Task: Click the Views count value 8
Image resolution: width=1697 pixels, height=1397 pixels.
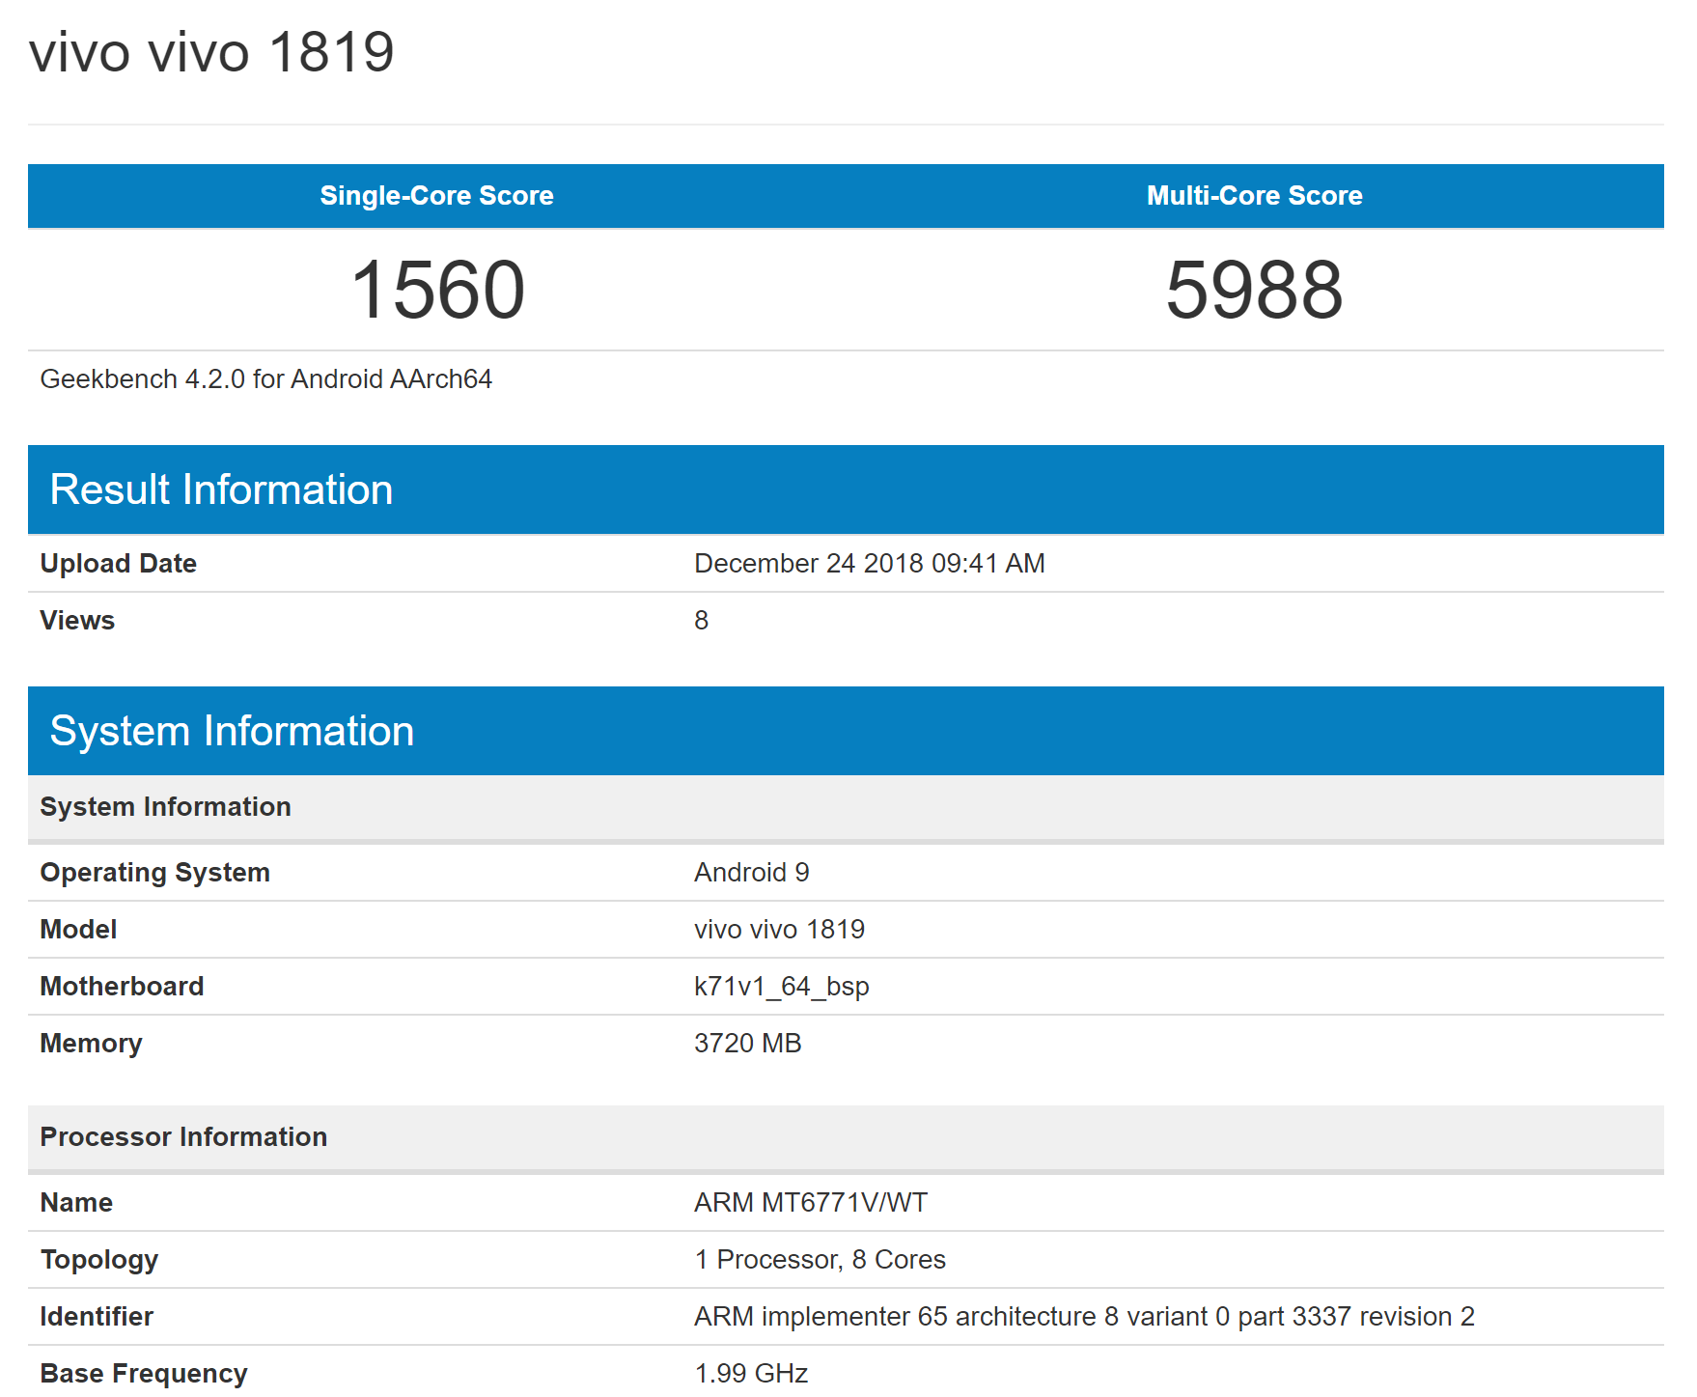Action: tap(701, 620)
